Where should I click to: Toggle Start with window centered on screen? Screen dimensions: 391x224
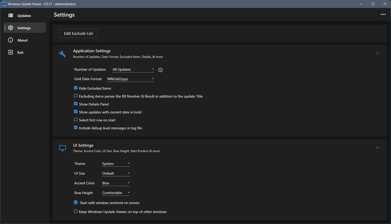(76, 203)
